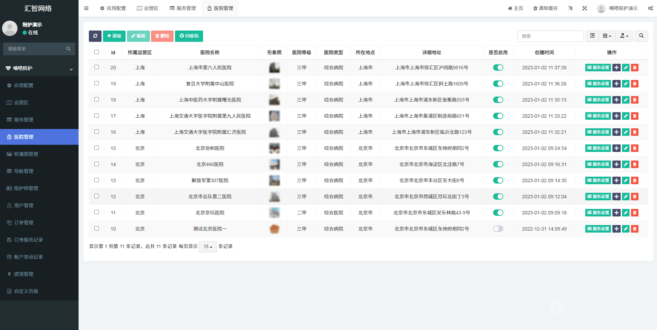This screenshot has height=330, width=657.
Task: Click drag-move icon for hospital Id 18
Action: pos(617,100)
